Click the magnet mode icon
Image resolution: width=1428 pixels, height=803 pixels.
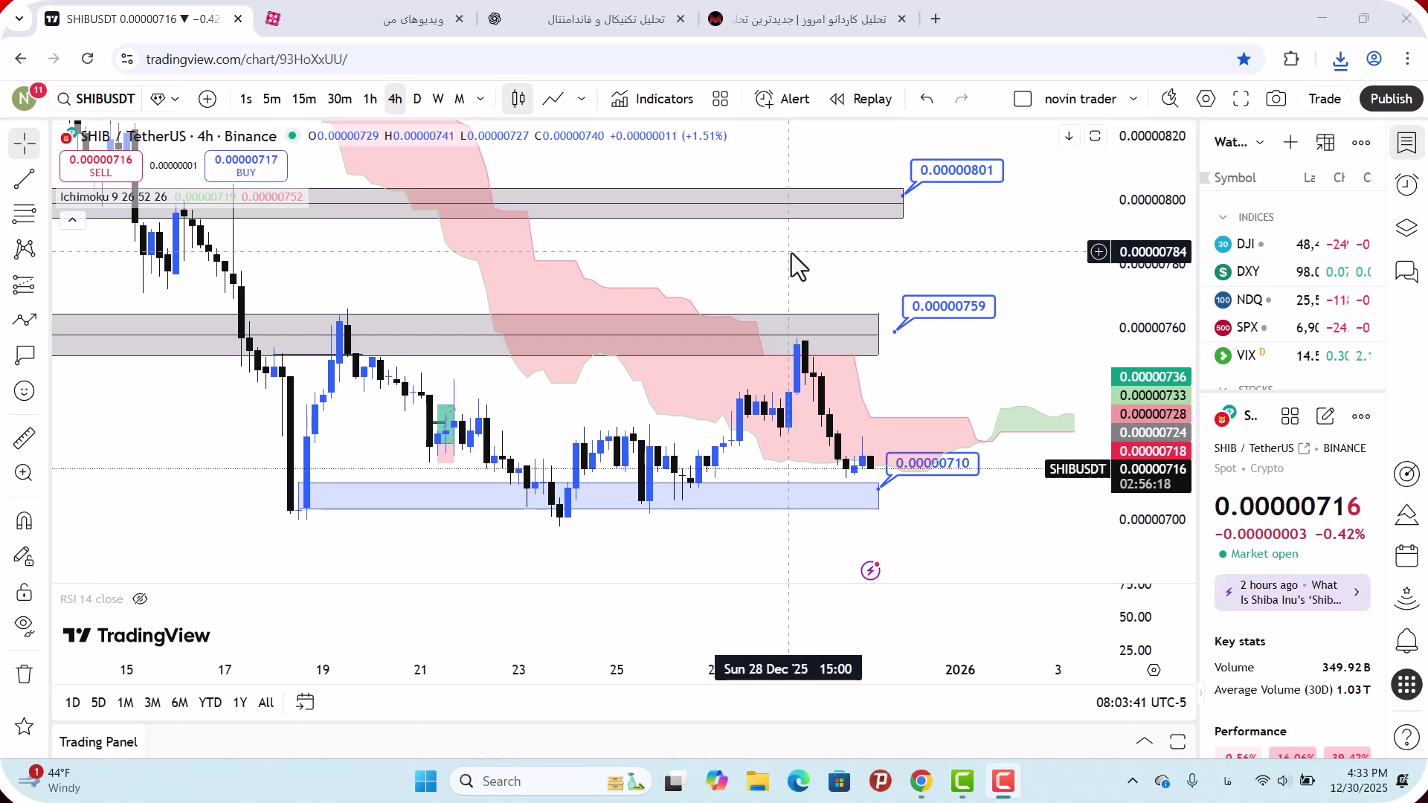tap(25, 520)
